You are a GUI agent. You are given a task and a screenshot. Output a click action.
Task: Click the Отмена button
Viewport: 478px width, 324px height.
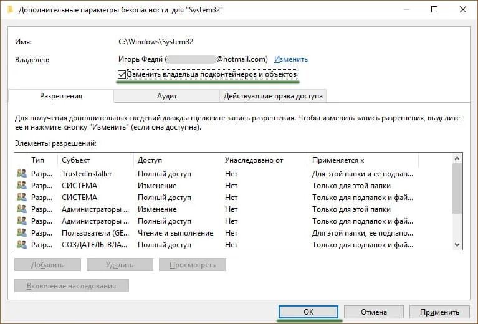(x=373, y=312)
